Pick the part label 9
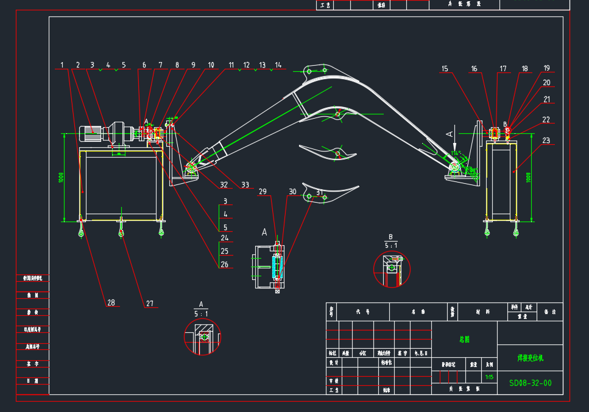 194,65
